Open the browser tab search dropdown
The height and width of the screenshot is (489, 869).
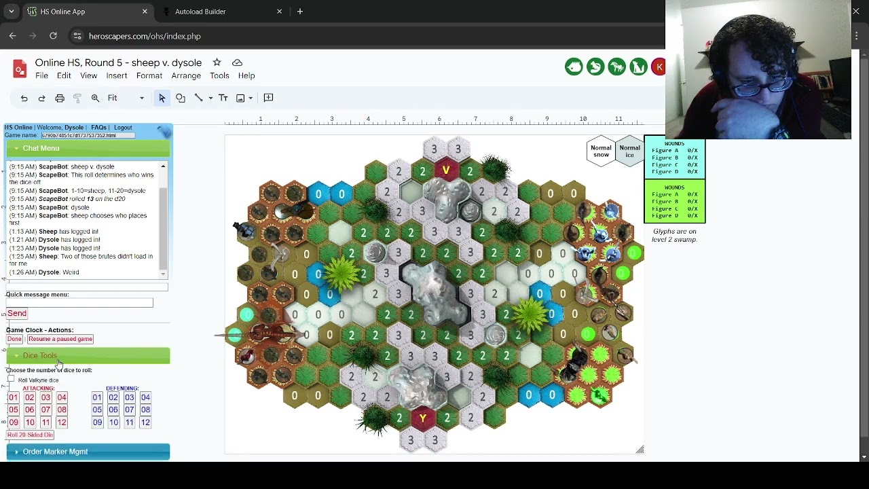click(12, 12)
